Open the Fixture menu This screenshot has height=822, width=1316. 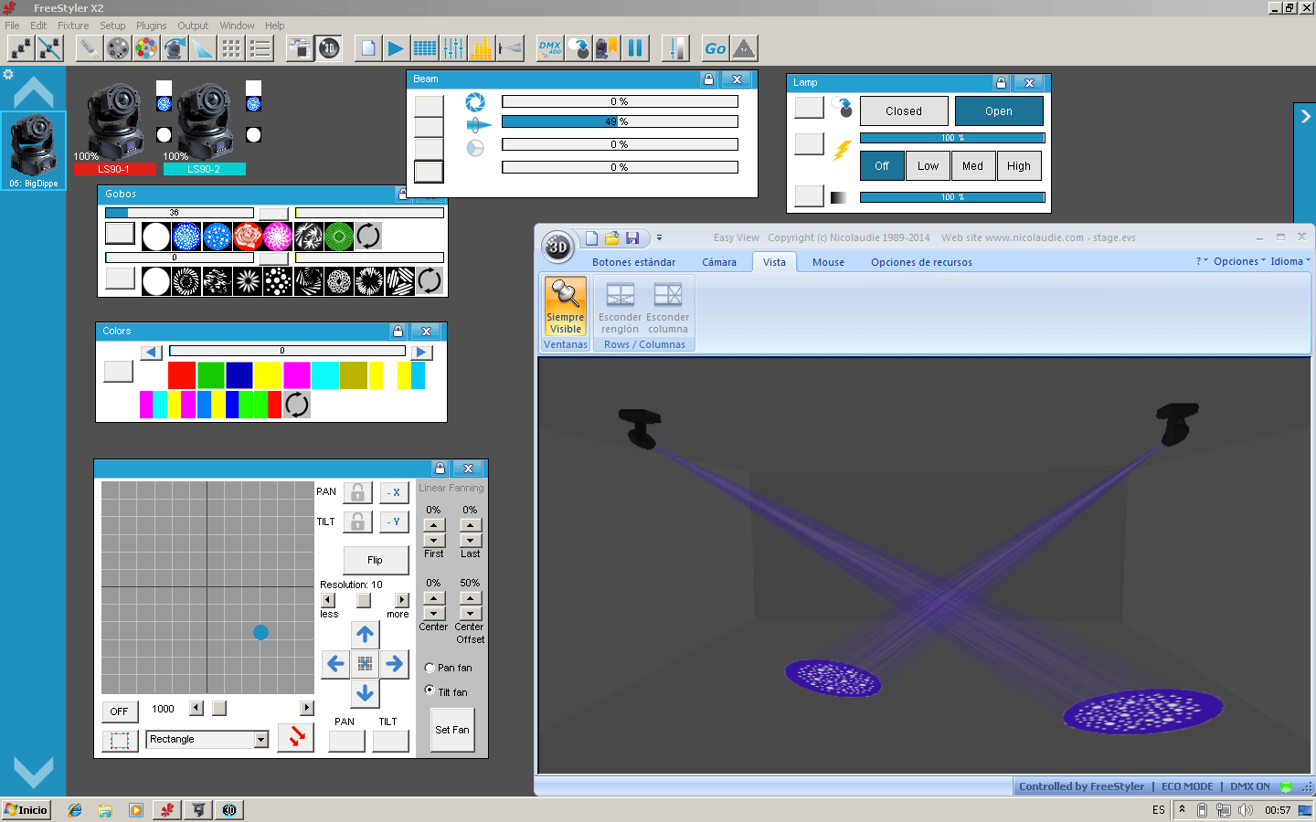(x=73, y=26)
